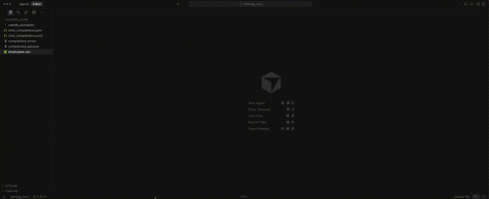Screen dimensions: 489x199
Task: Switch to the Agents tab
Action: coord(24,4)
